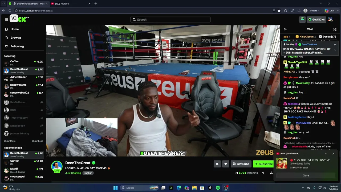
Task: Hide the pinned message with the eye icon
Action: point(335,45)
